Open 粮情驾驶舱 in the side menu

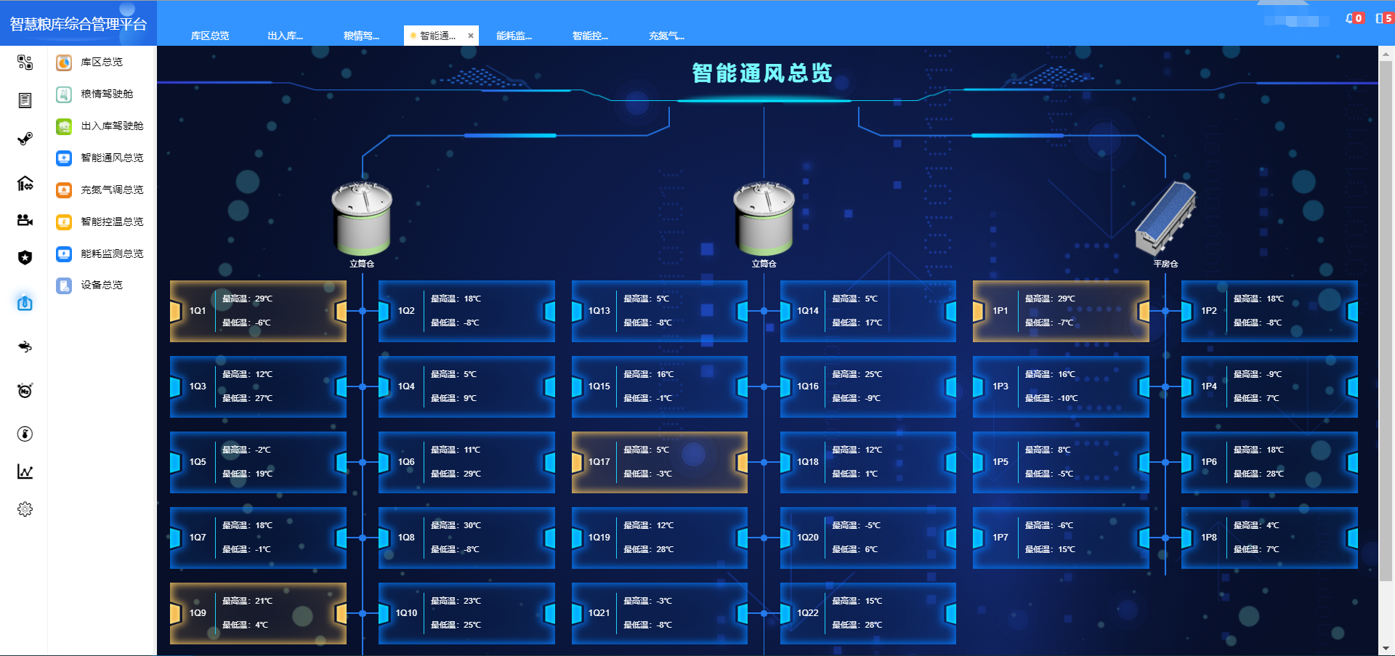pos(106,94)
